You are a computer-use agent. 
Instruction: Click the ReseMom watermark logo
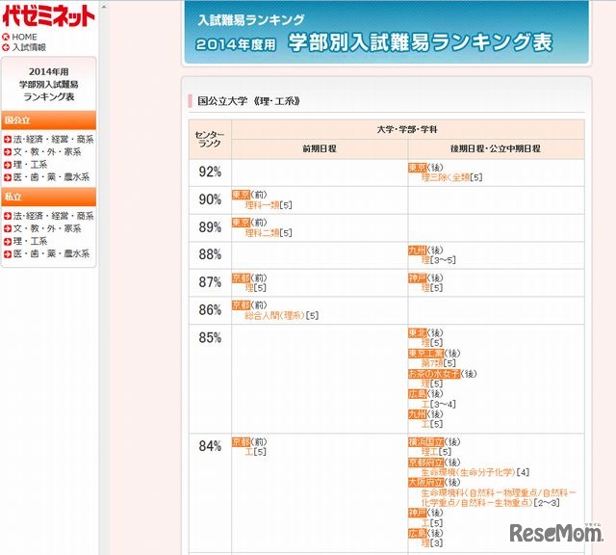tap(556, 533)
